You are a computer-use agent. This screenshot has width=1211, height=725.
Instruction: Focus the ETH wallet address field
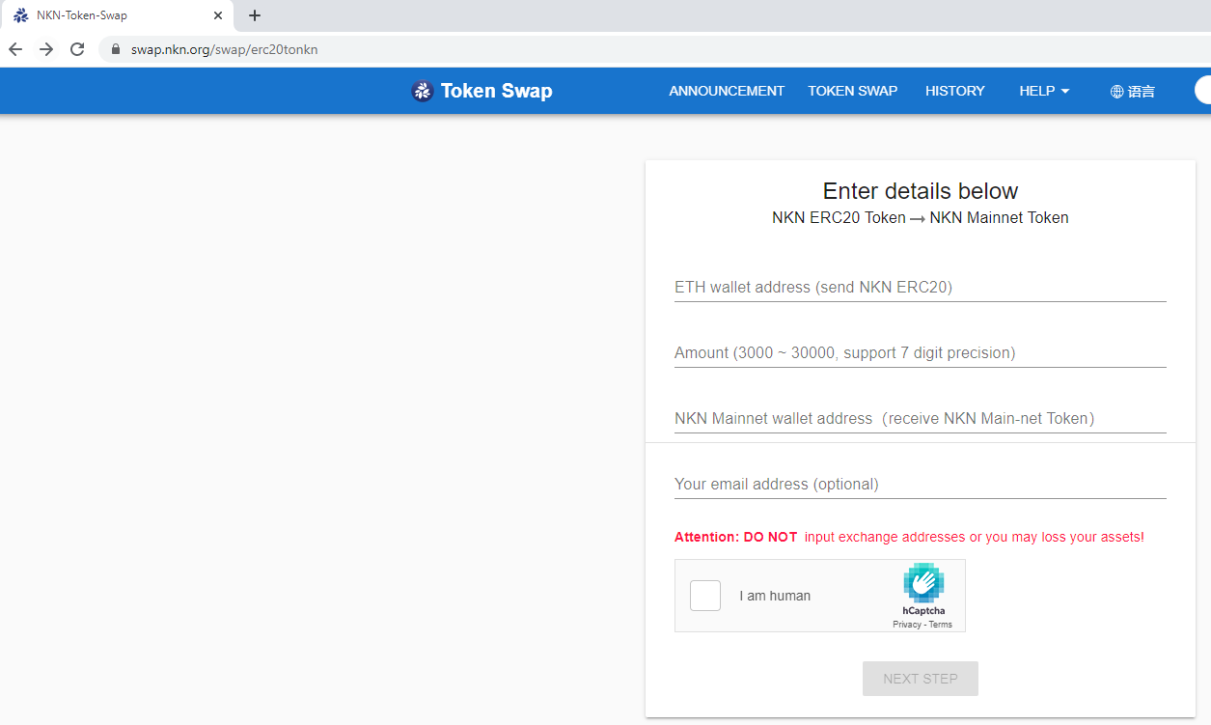coord(921,287)
